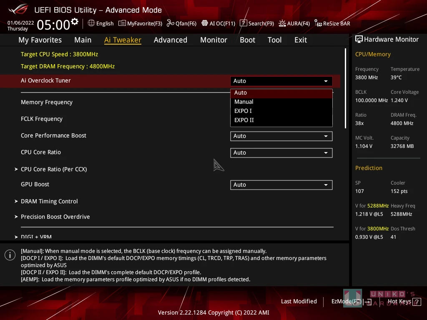Screen dimensions: 427x320
Task: Click the Prediction heading
Action: pos(369,168)
